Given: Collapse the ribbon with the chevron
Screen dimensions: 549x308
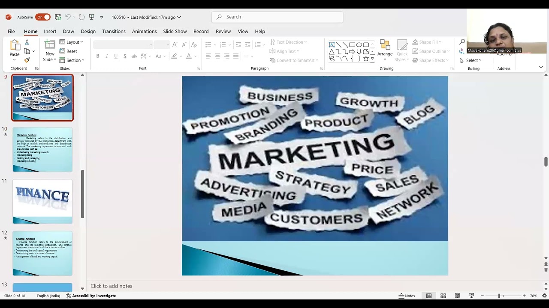Looking at the screenshot, I should [540, 67].
